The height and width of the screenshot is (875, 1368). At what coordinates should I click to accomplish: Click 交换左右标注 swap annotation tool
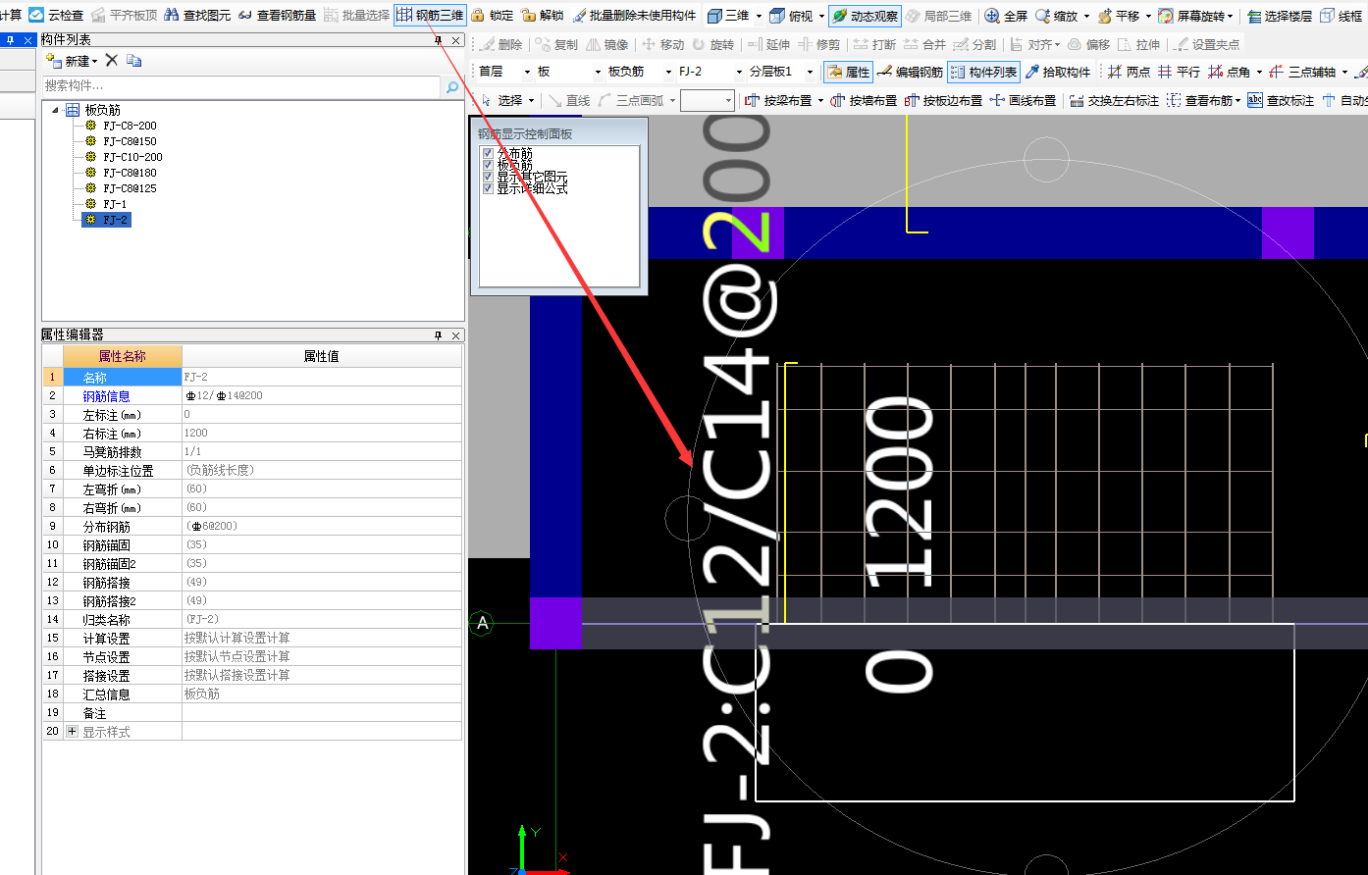(x=1114, y=100)
